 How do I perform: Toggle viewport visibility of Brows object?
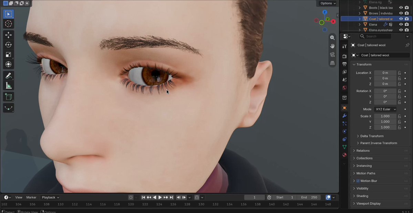click(401, 13)
